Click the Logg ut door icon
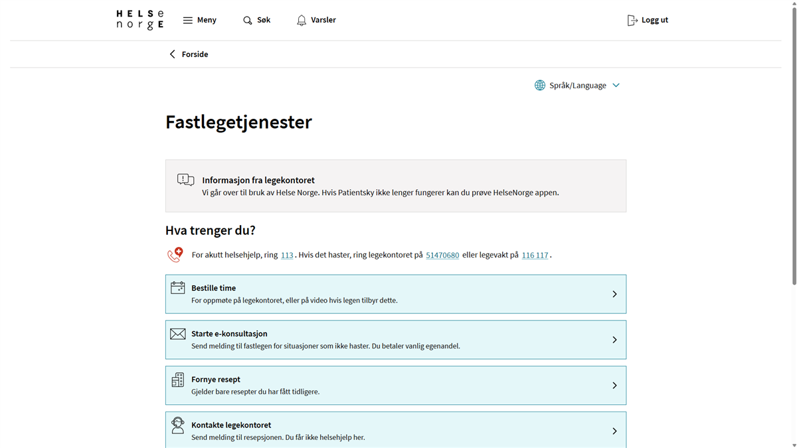Image resolution: width=797 pixels, height=448 pixels. tap(632, 21)
